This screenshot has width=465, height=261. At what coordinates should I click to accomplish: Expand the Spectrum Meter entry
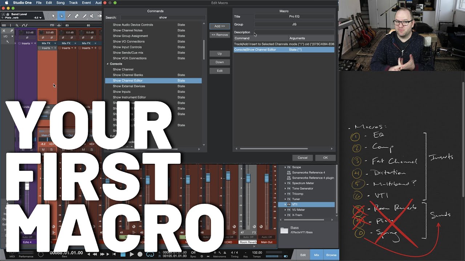285,183
